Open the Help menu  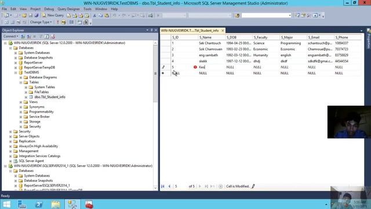click(x=114, y=9)
